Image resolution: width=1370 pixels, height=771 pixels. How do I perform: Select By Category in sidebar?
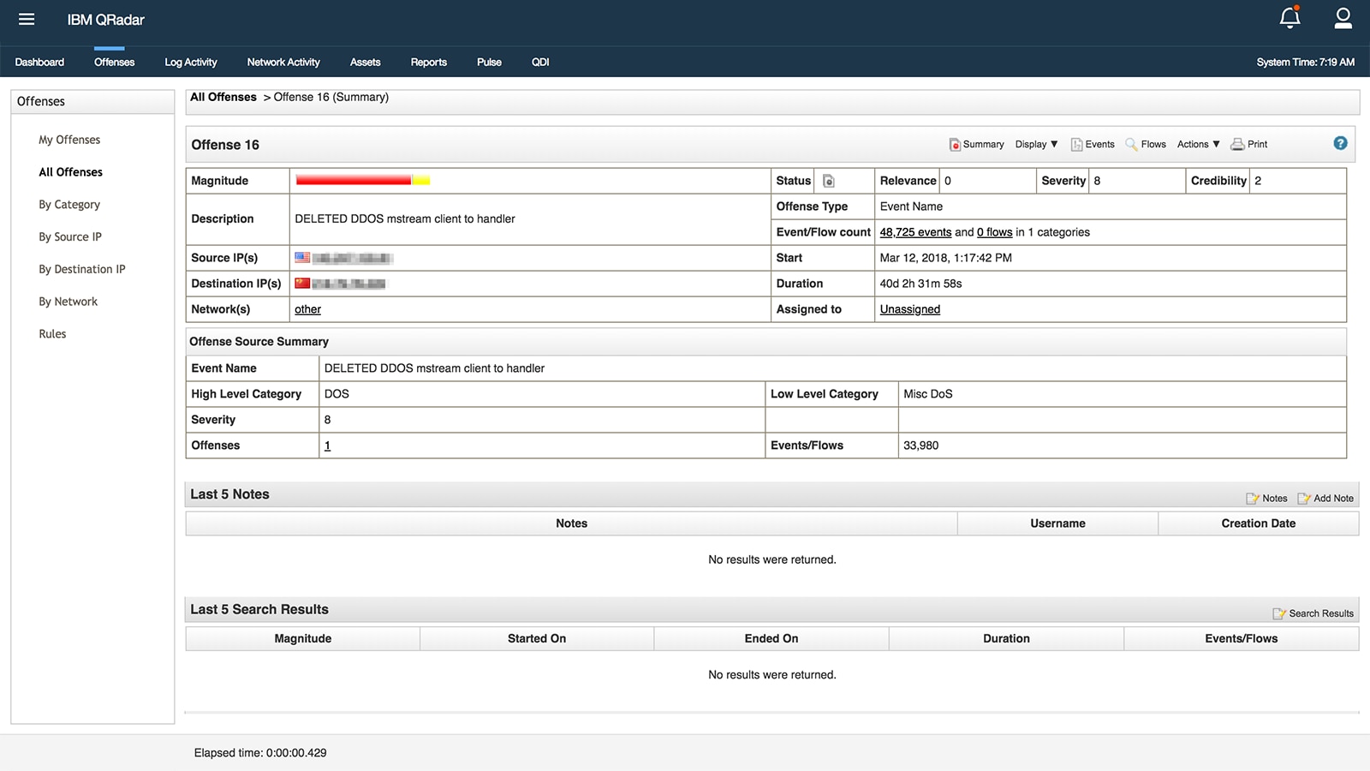coord(69,205)
